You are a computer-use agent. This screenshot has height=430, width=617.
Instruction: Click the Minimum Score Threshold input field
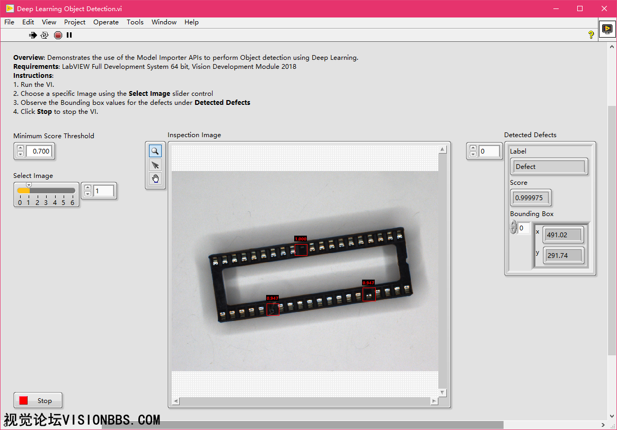point(40,151)
